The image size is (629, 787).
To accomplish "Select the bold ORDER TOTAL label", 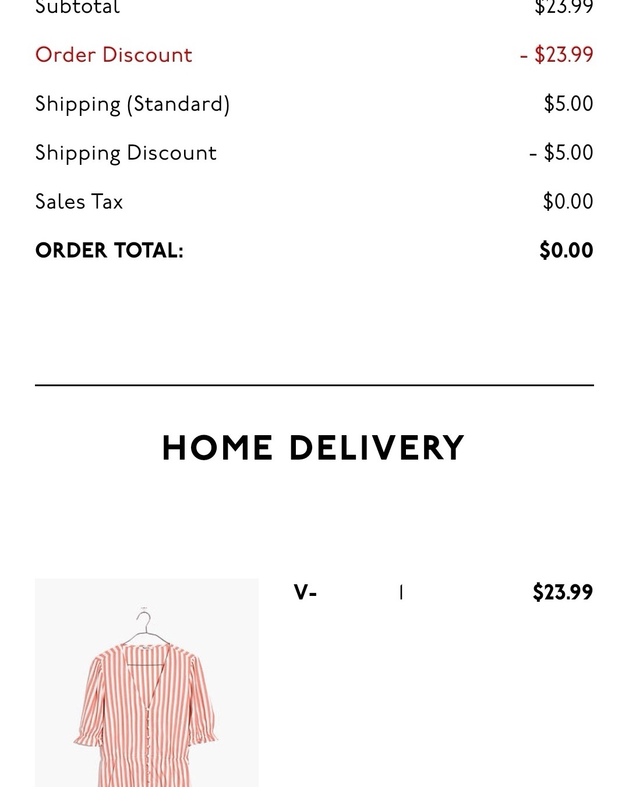I will (x=109, y=250).
